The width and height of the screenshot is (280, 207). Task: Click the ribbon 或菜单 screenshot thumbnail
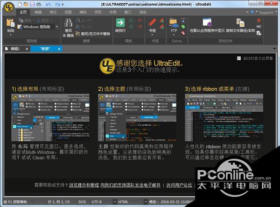coord(224,117)
